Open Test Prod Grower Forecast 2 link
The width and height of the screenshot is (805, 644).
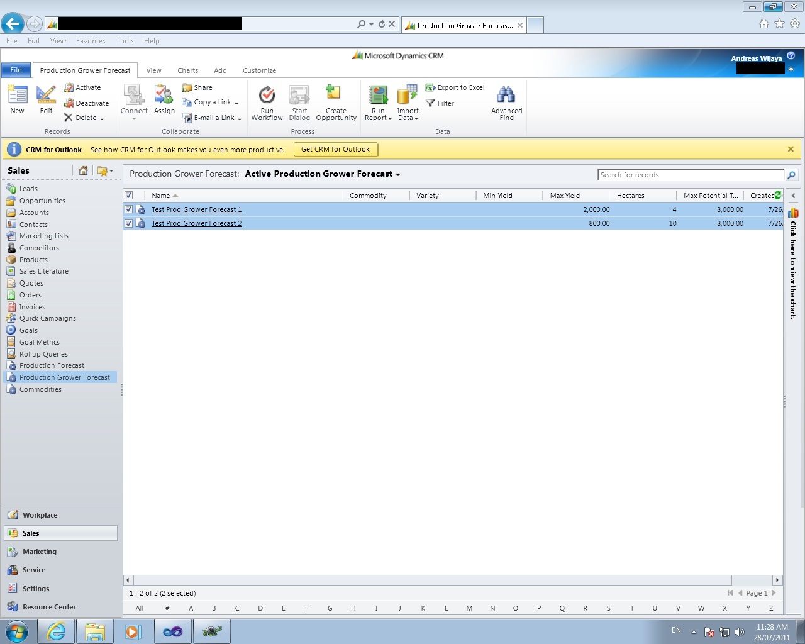coord(197,223)
